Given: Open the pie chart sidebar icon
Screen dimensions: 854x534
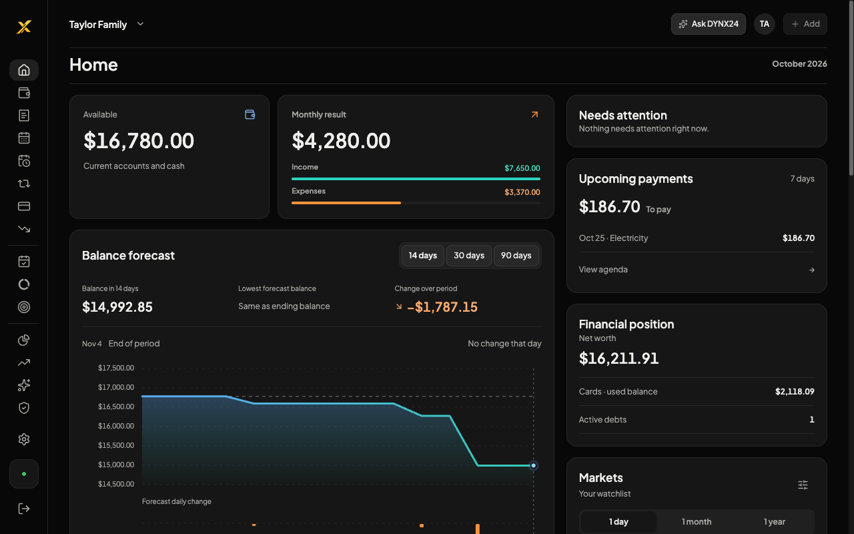Looking at the screenshot, I should [x=24, y=340].
